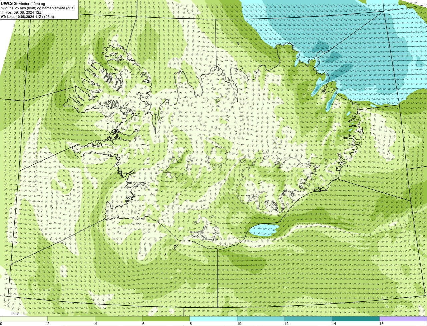Pick the teal legend swatch for 12–14 m/s

pyautogui.click(x=308, y=319)
